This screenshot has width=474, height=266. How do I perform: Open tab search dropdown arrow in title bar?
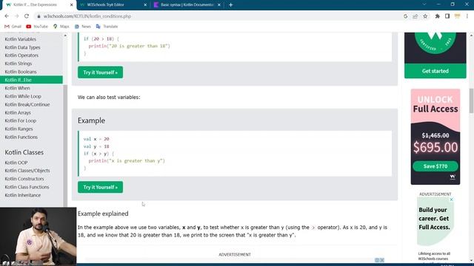(x=424, y=4)
